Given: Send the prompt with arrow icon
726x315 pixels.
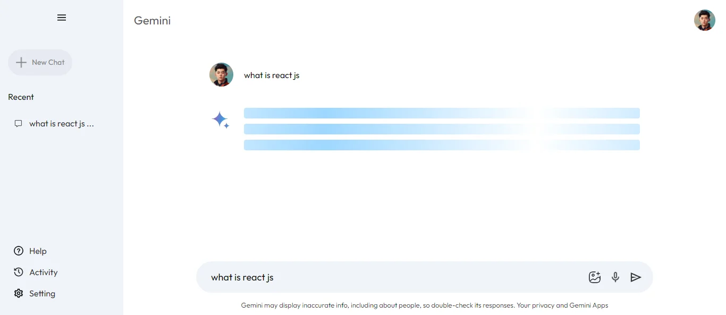Looking at the screenshot, I should [636, 277].
